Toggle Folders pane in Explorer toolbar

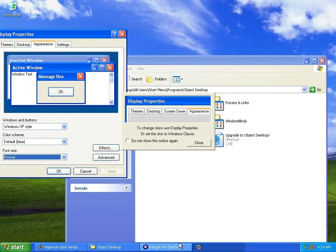pos(157,79)
